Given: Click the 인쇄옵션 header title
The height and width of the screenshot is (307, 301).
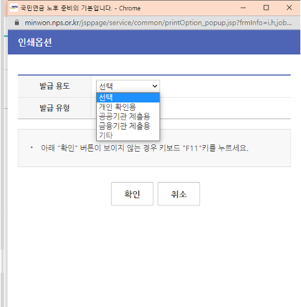Looking at the screenshot, I should point(35,42).
